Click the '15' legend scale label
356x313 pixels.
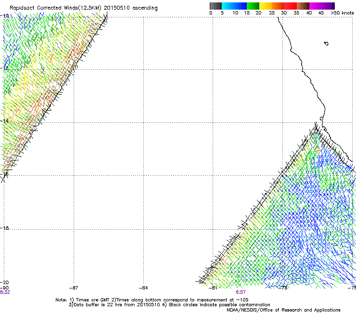pos(247,13)
